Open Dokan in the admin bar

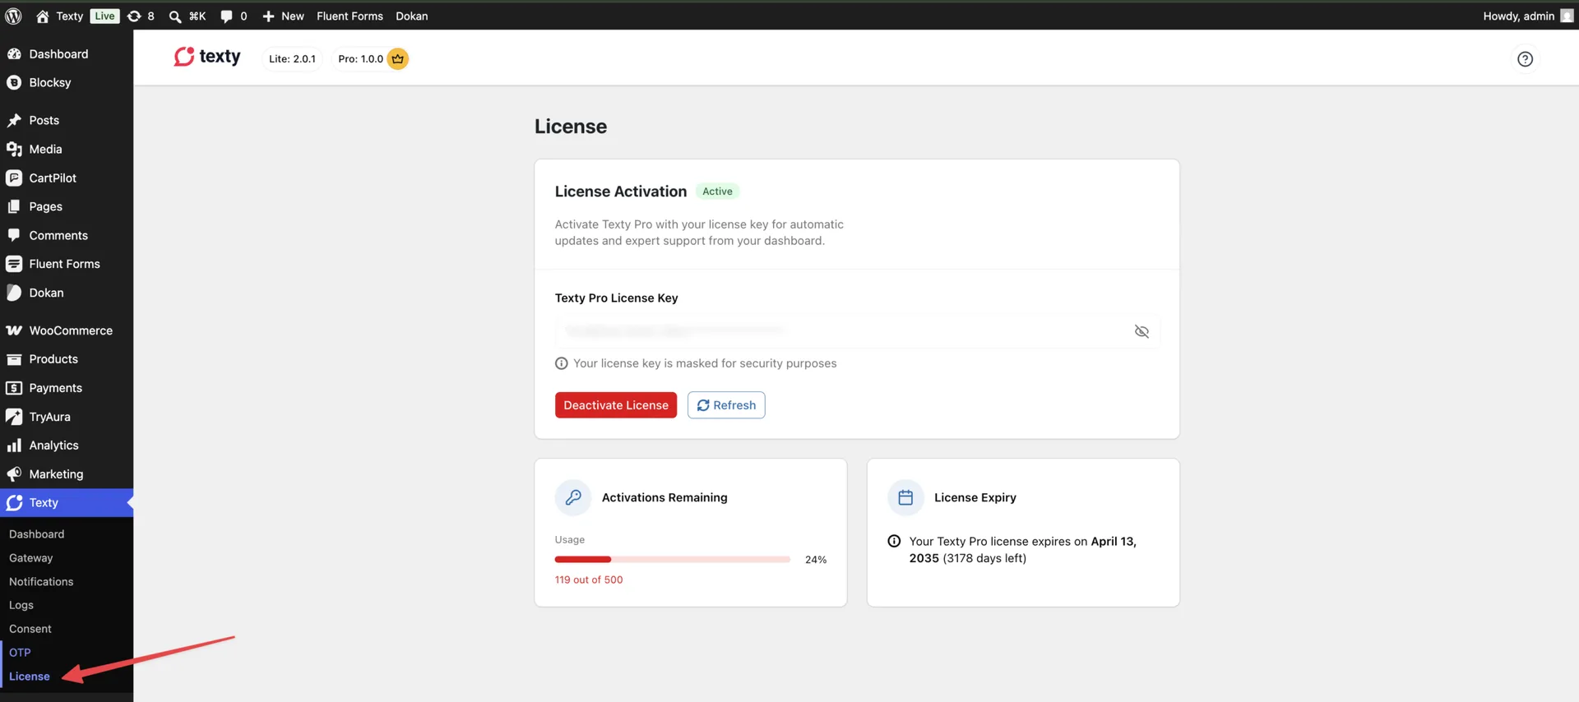(412, 16)
